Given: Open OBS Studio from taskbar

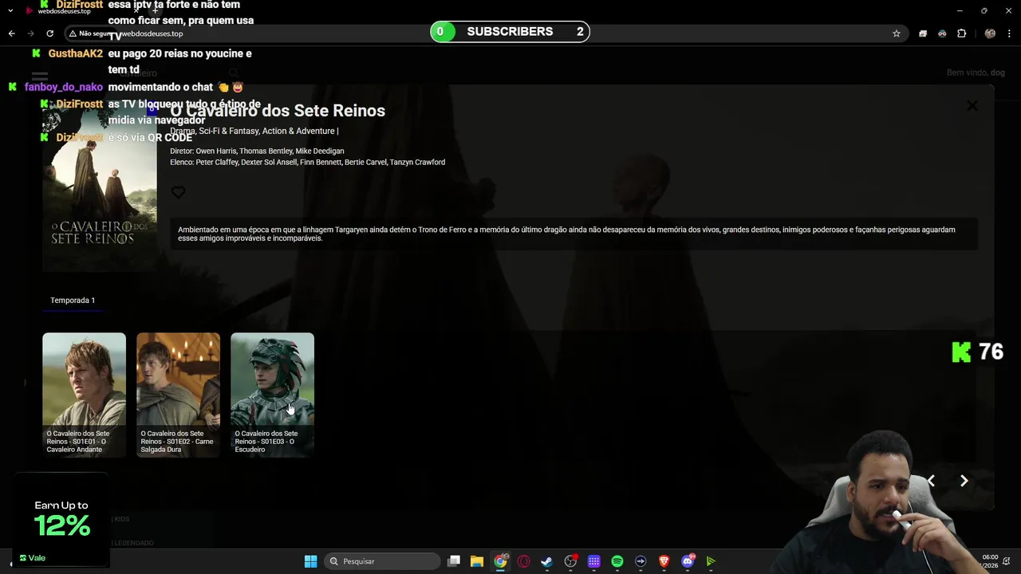Looking at the screenshot, I should [570, 561].
